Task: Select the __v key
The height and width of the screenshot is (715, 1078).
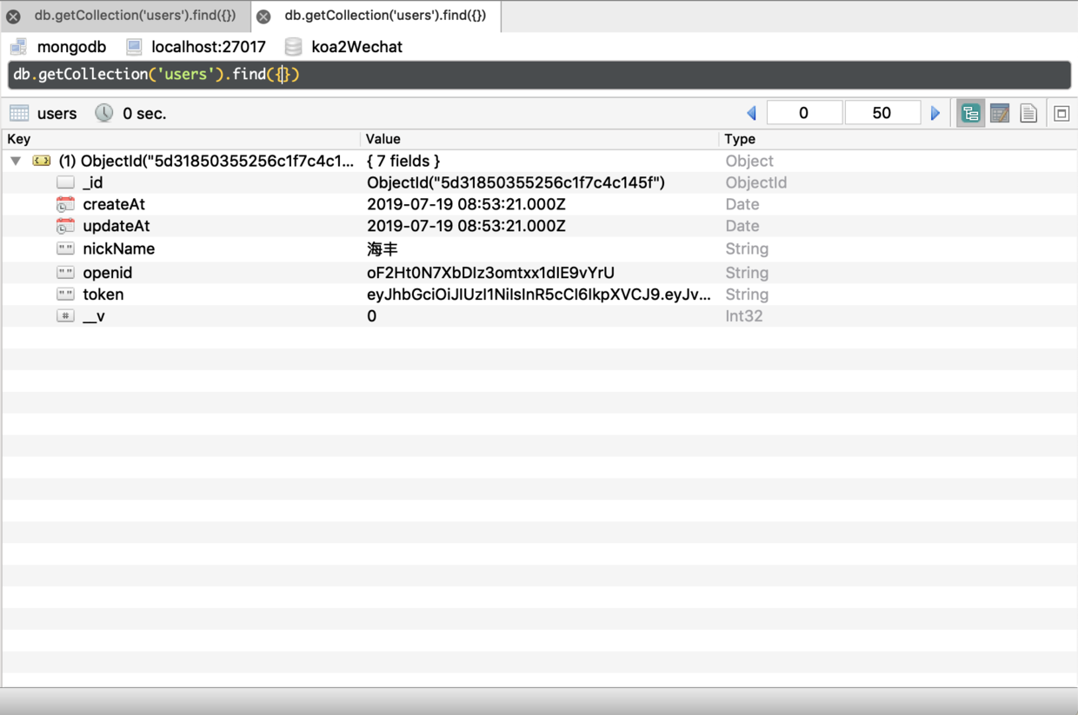Action: (94, 316)
